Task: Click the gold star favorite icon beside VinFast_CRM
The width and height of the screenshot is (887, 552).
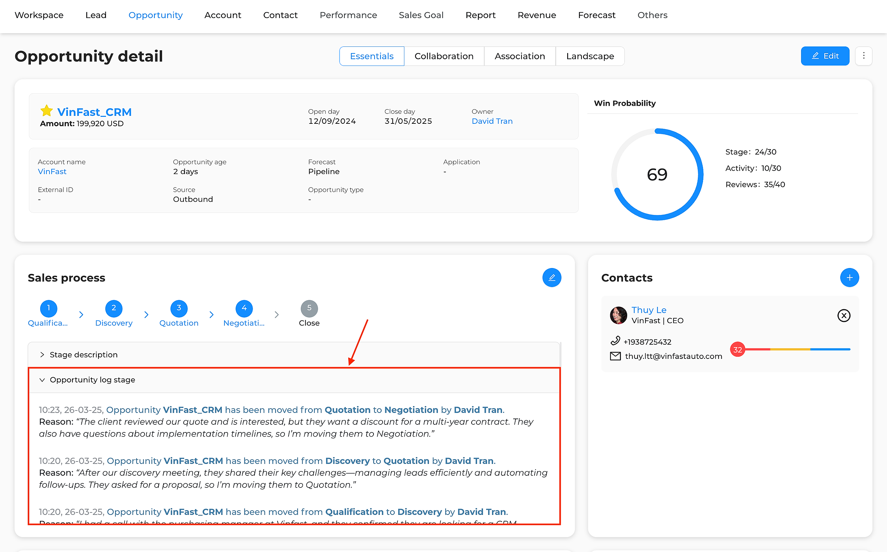Action: [x=47, y=111]
